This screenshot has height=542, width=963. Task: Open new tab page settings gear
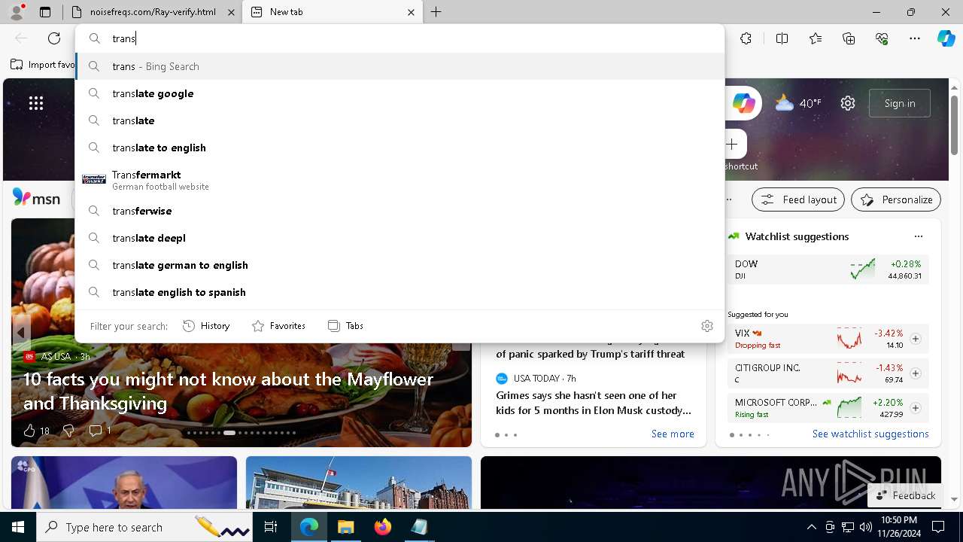[x=848, y=103]
